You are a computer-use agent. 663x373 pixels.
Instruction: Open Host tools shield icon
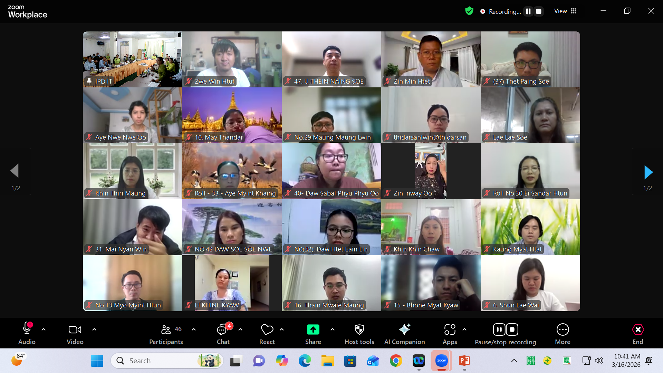pos(359,330)
